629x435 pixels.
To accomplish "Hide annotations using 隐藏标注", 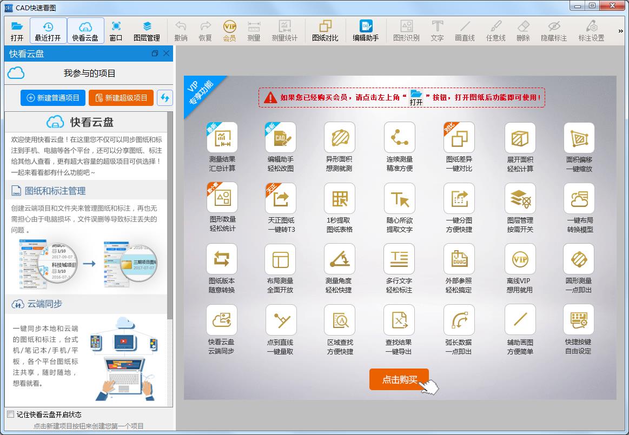I will click(553, 30).
